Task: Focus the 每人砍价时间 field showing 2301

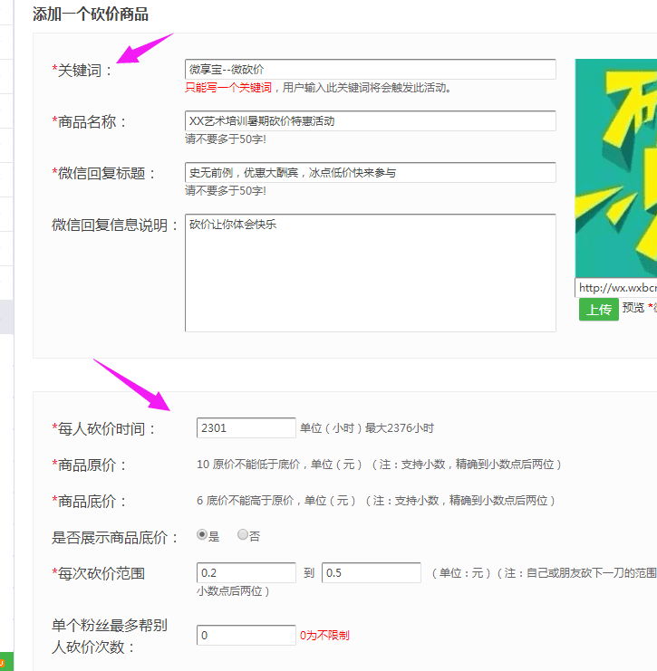Action: pos(246,428)
